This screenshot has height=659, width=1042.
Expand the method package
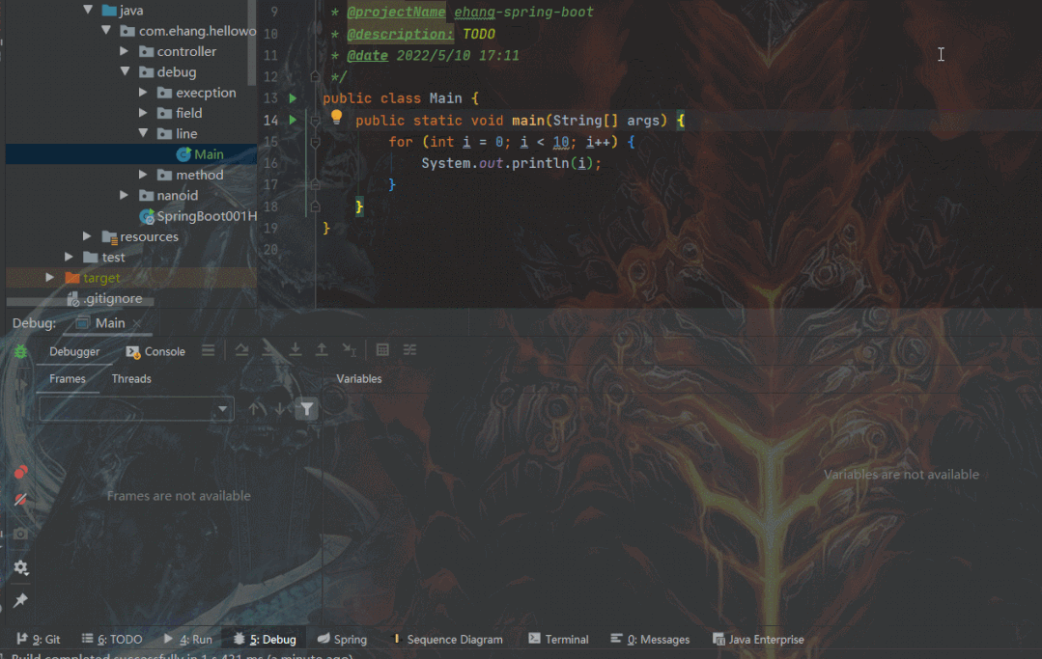pos(143,175)
